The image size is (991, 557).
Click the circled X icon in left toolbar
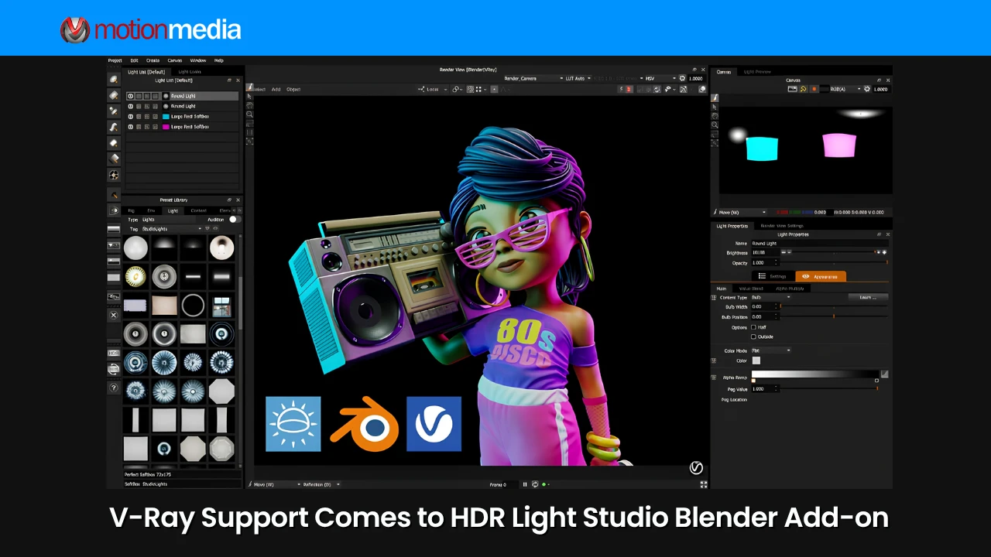tap(114, 315)
